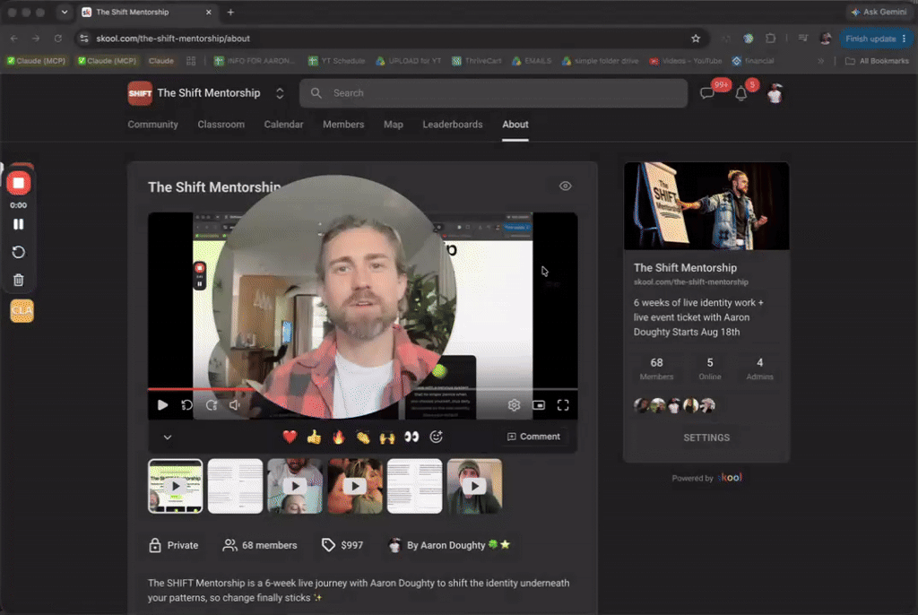Rewind the video with back-skip icon
This screenshot has width=918, height=615.
(186, 404)
